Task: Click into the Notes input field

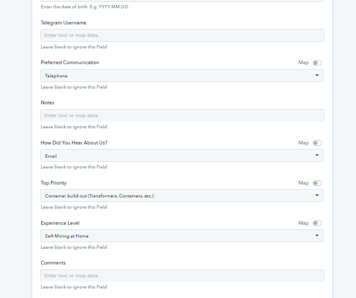Action: [x=182, y=115]
